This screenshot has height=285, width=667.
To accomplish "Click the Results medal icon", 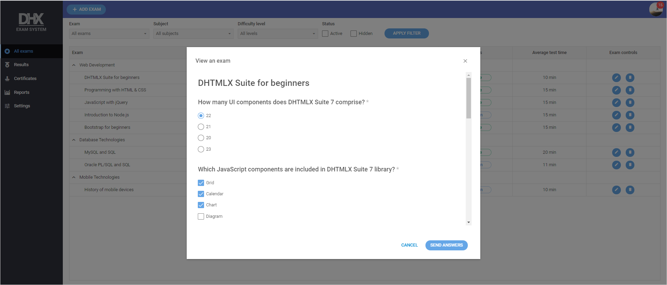I will tap(7, 65).
